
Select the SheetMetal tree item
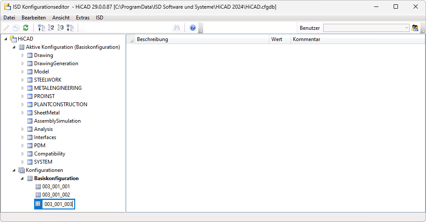pos(47,113)
